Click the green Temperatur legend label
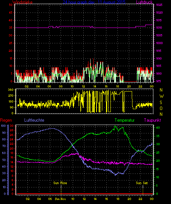Screen dimensions: 171x204 point(124,120)
